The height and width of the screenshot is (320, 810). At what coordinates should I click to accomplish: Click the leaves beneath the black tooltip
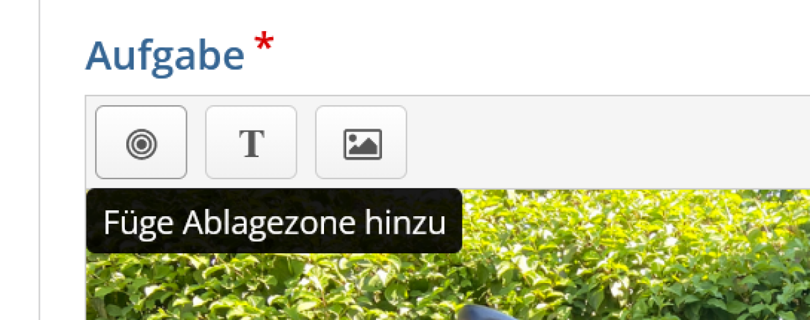pyautogui.click(x=270, y=286)
